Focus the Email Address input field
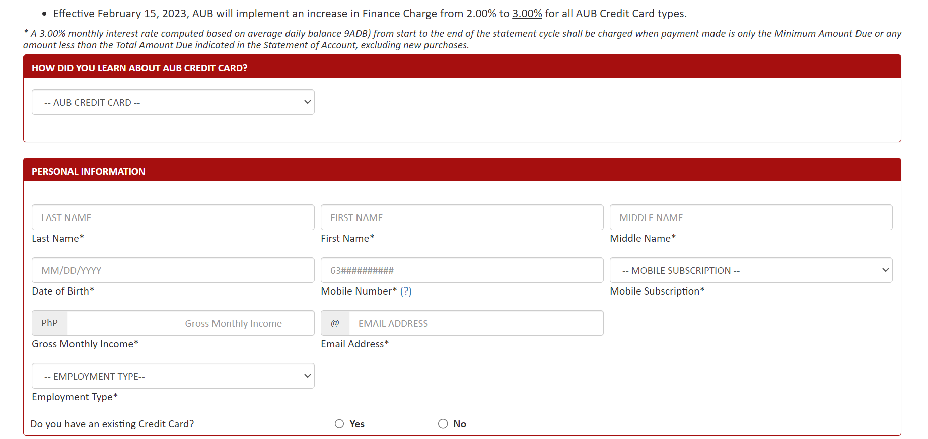 click(x=476, y=323)
